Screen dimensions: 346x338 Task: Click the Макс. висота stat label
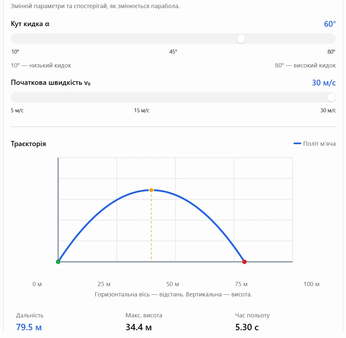click(144, 315)
